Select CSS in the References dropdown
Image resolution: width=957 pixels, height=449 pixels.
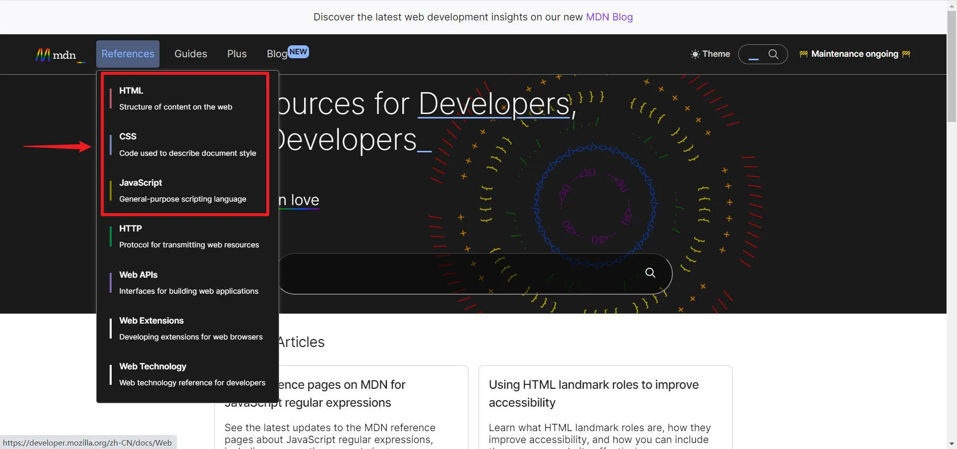point(187,144)
